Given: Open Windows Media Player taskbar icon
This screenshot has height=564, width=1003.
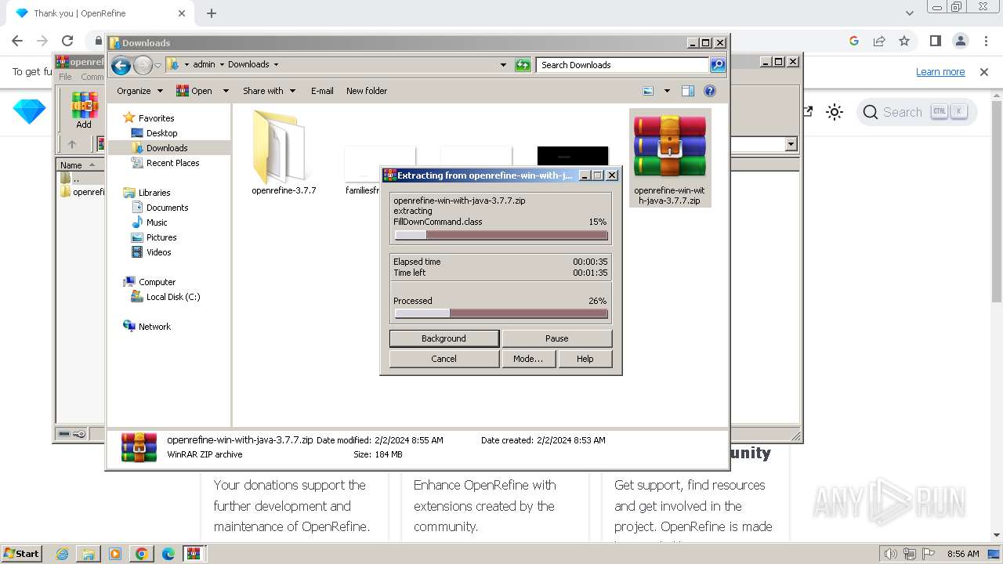Looking at the screenshot, I should [115, 554].
